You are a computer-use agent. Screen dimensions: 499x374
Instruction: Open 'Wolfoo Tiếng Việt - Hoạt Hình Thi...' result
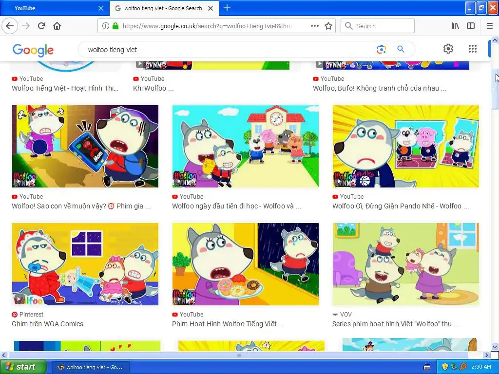coord(65,88)
